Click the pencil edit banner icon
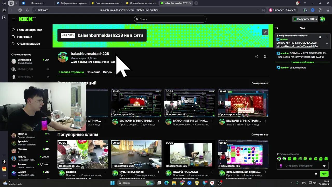 265,32
